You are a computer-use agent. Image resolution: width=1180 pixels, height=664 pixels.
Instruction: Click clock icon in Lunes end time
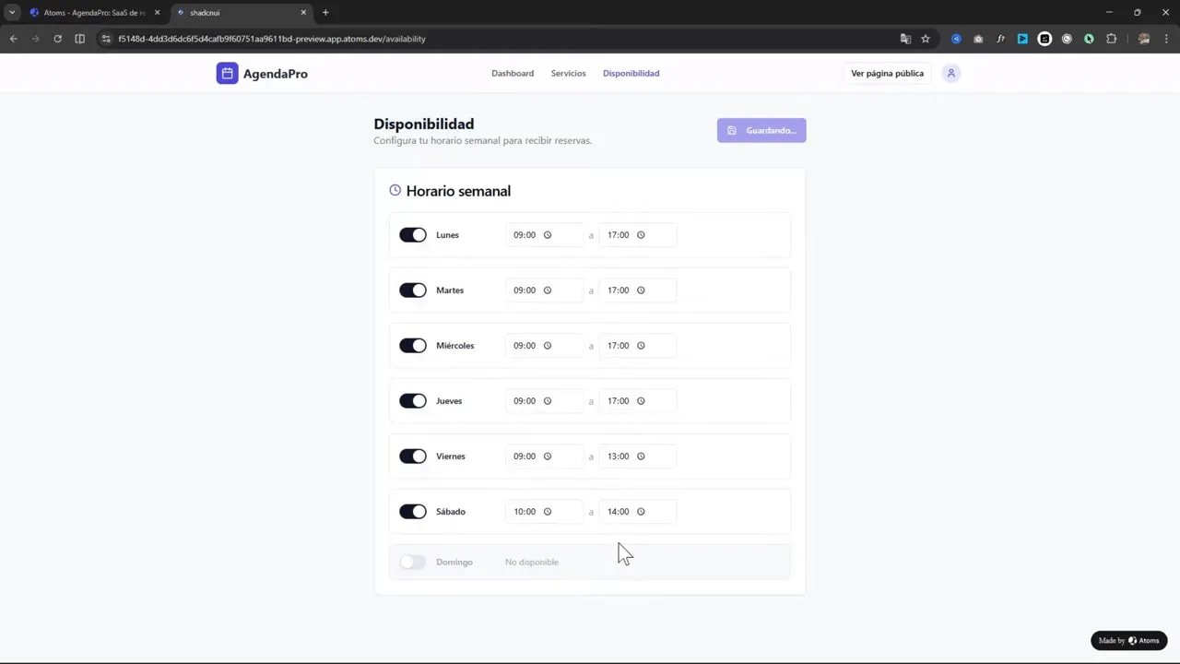pos(641,235)
